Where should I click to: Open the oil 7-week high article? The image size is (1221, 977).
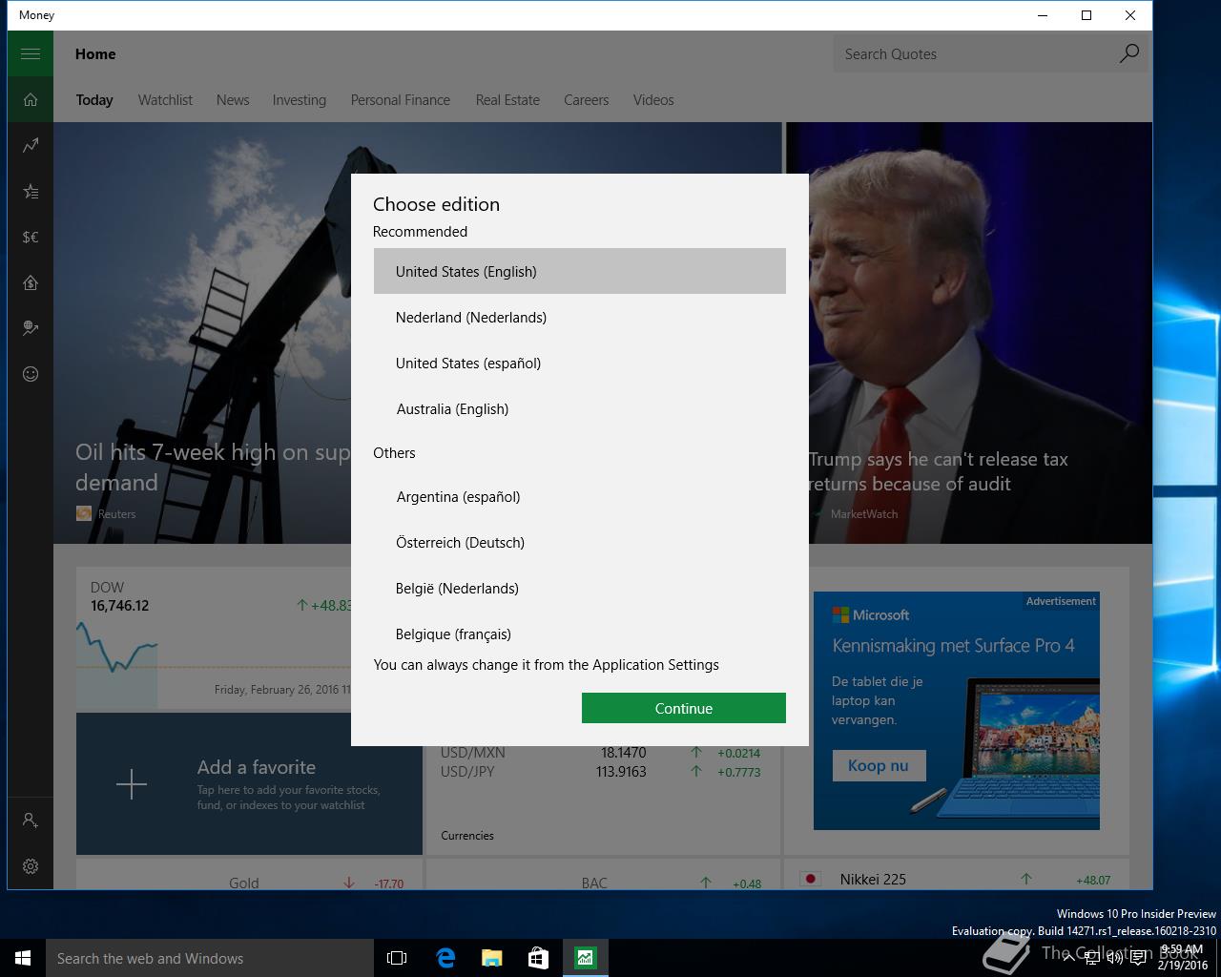(x=212, y=467)
